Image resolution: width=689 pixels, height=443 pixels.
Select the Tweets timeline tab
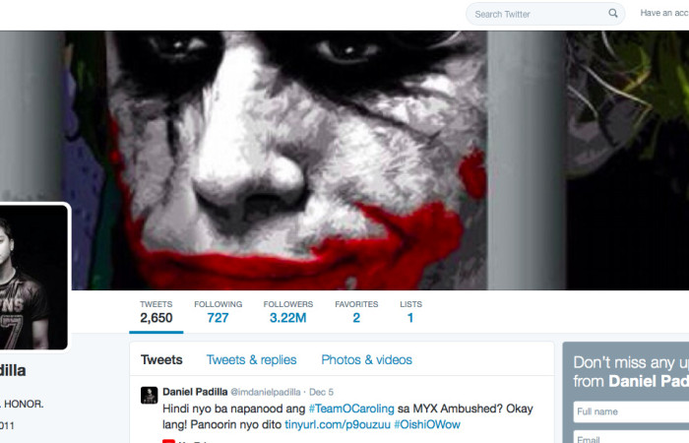click(161, 360)
